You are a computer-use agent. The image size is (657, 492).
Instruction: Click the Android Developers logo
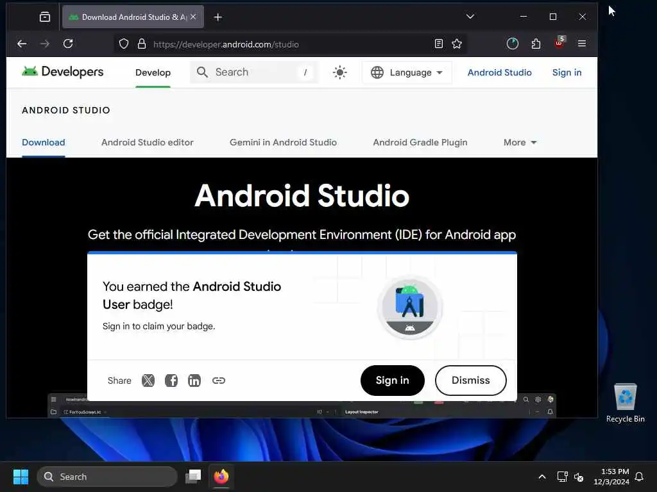62,72
